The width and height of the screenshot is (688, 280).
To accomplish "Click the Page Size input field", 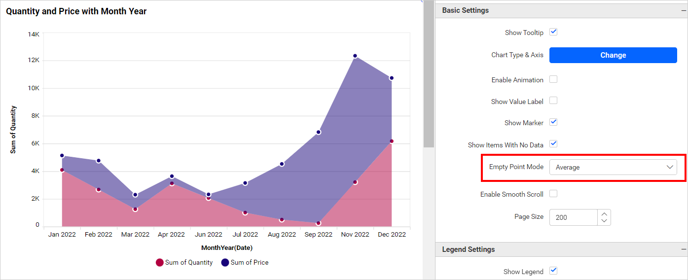I will [574, 217].
